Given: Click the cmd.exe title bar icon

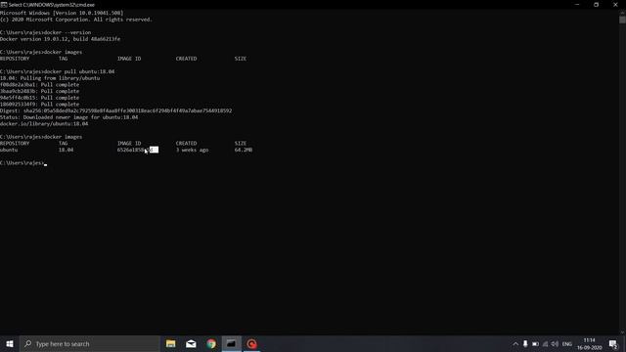Looking at the screenshot, I should point(4,5).
